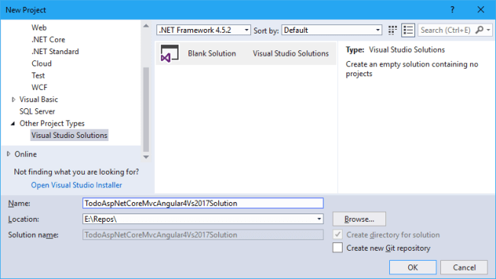Enable Create new Git repository

pos(337,248)
